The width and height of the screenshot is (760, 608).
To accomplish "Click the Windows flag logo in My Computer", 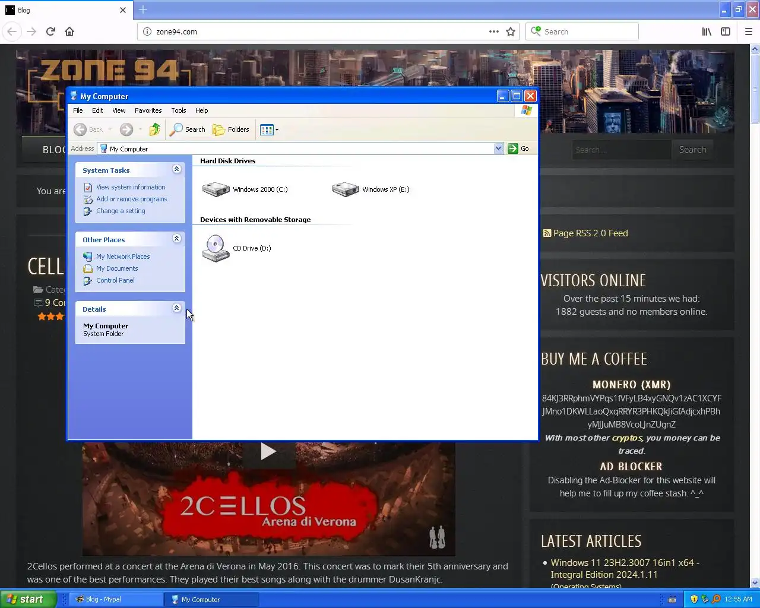I will pos(527,110).
